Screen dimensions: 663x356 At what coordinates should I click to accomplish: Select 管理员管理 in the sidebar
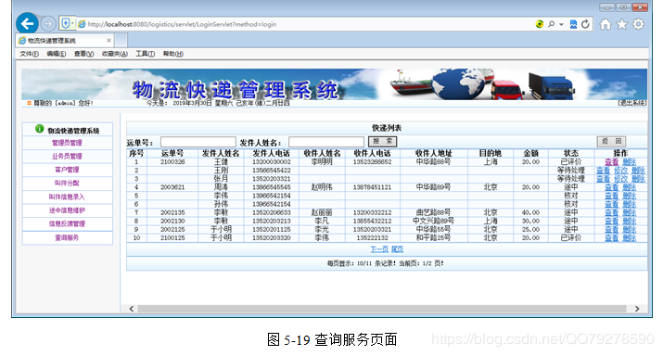click(68, 143)
